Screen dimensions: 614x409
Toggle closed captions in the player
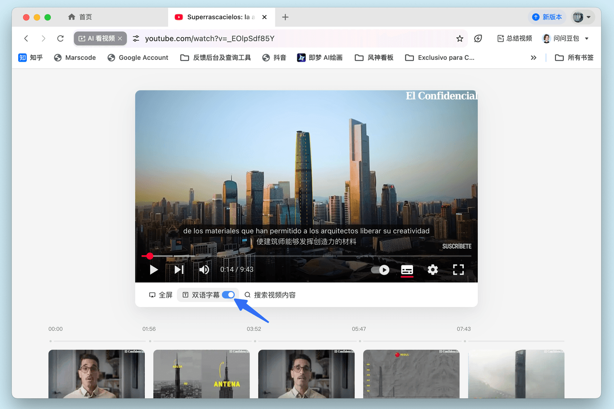407,270
